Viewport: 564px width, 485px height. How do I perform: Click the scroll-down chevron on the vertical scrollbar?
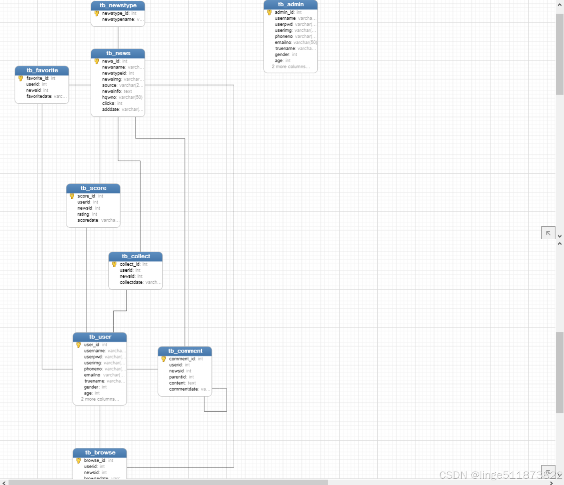560,236
